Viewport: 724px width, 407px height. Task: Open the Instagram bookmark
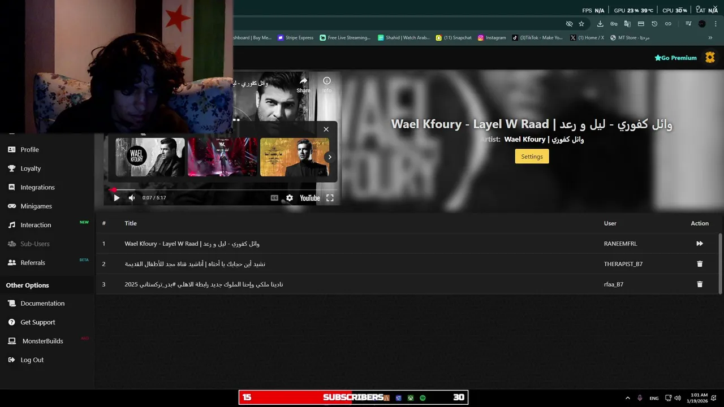click(x=492, y=38)
